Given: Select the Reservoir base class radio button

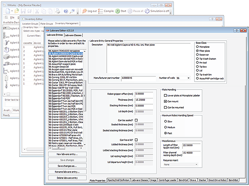Looking at the screenshot, I should coord(197,55).
